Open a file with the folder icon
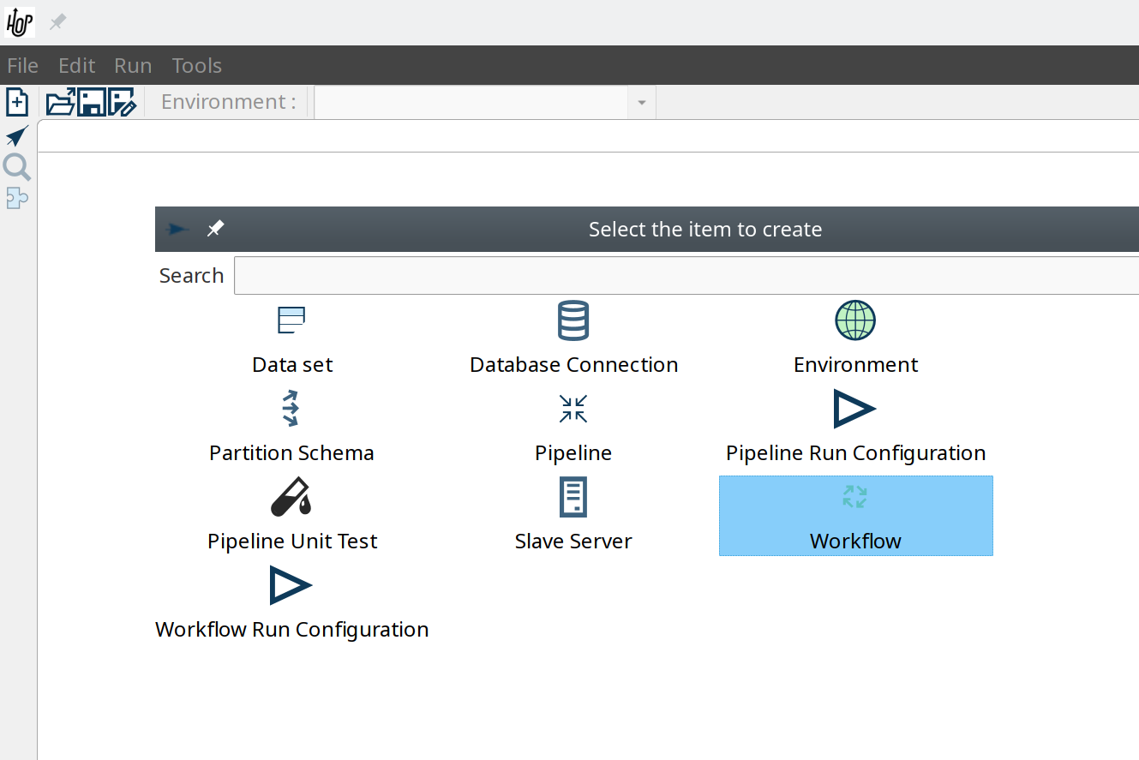This screenshot has height=760, width=1139. tap(60, 102)
